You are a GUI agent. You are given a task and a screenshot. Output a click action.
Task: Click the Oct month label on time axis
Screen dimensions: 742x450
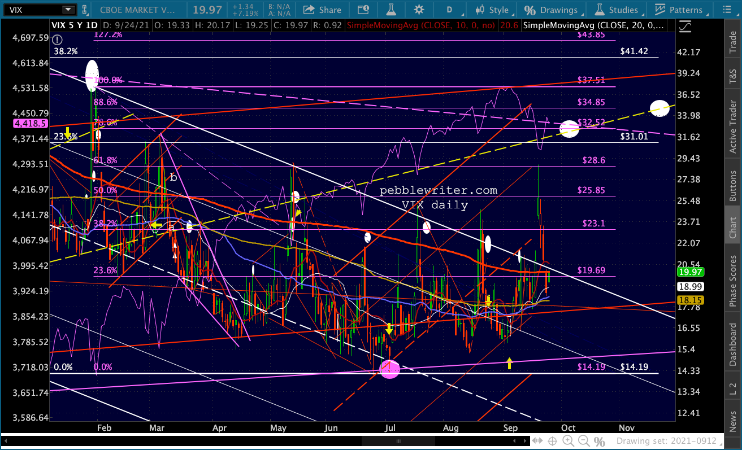pos(569,428)
